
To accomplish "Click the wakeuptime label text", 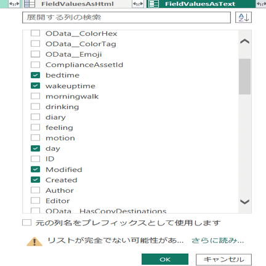I will 70,86.
